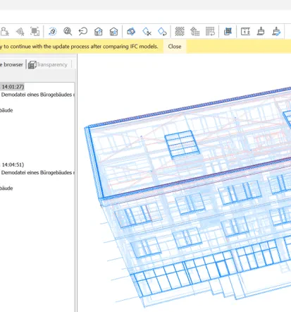Close the yellow IFC update notification
Screen dimensions: 291x312
[175, 47]
